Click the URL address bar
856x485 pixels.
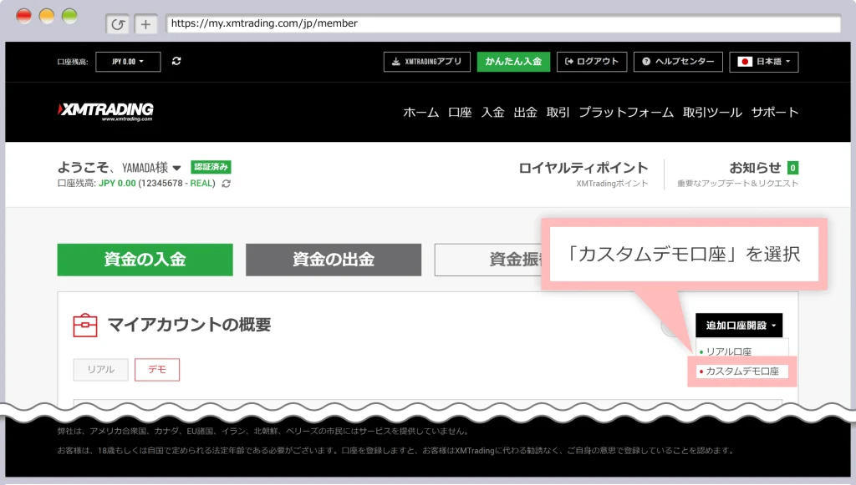pyautogui.click(x=503, y=23)
